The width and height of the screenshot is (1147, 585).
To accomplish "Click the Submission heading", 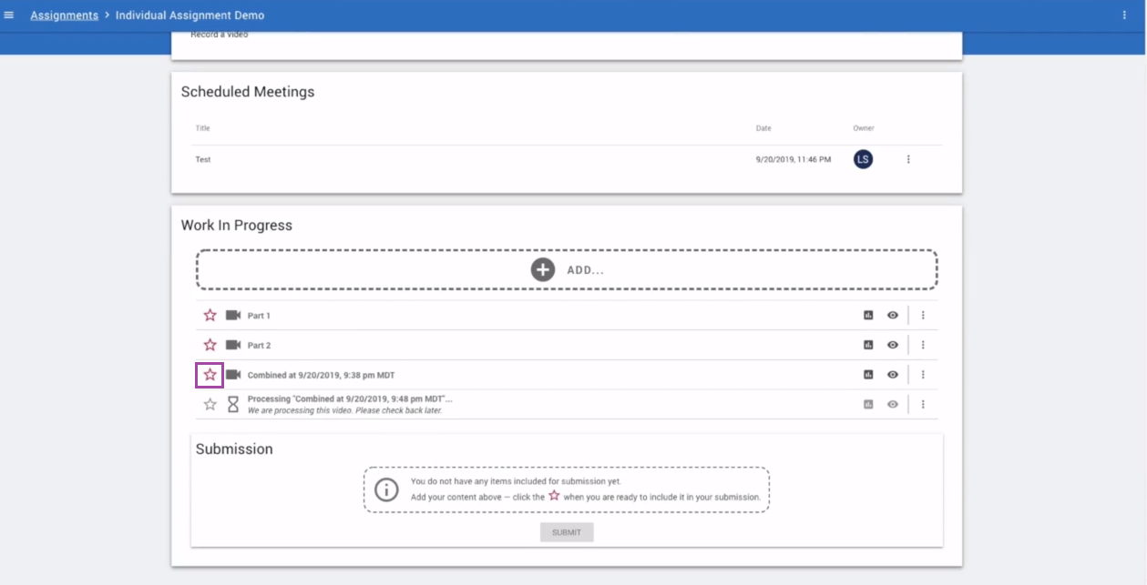I will tap(234, 449).
